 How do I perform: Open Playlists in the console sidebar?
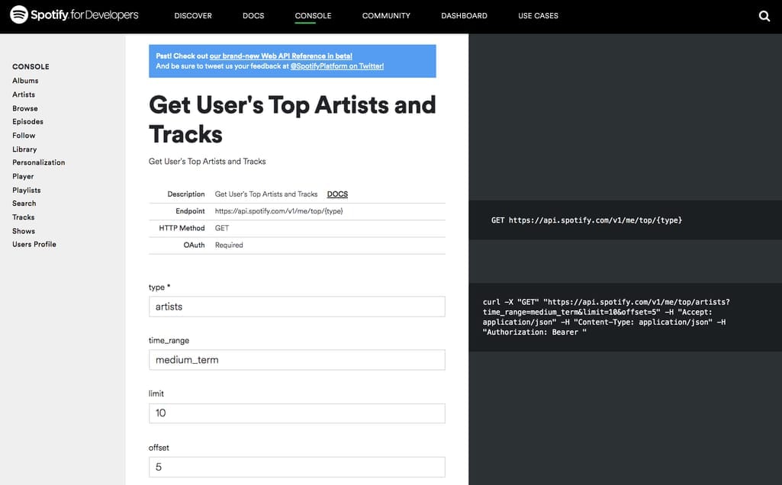pyautogui.click(x=27, y=190)
